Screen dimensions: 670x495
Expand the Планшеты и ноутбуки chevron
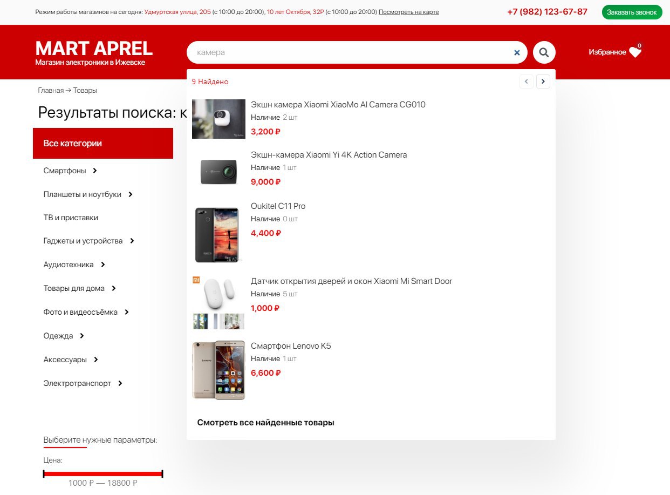pyautogui.click(x=131, y=194)
